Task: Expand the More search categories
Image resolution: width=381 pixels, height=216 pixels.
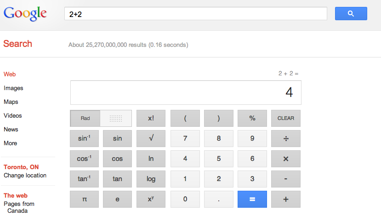Action: tap(10, 143)
